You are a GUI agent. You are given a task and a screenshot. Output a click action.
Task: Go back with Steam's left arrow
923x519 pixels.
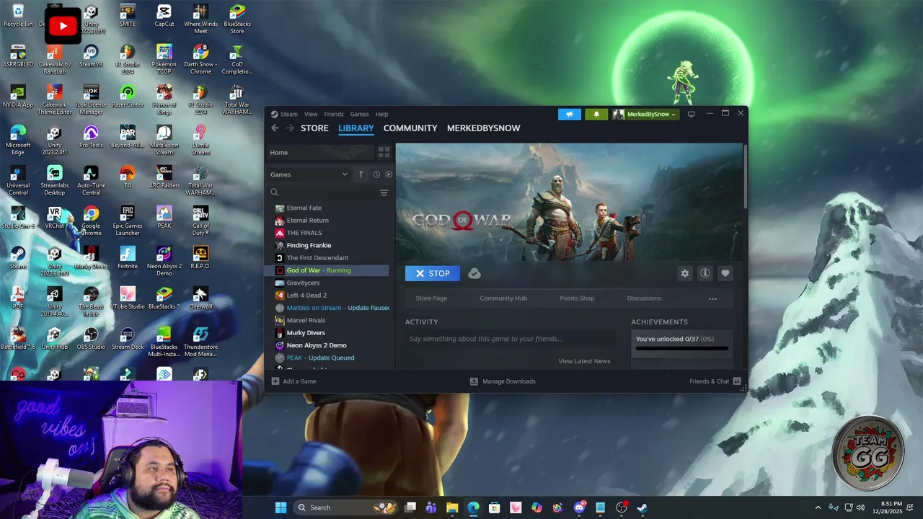[275, 128]
